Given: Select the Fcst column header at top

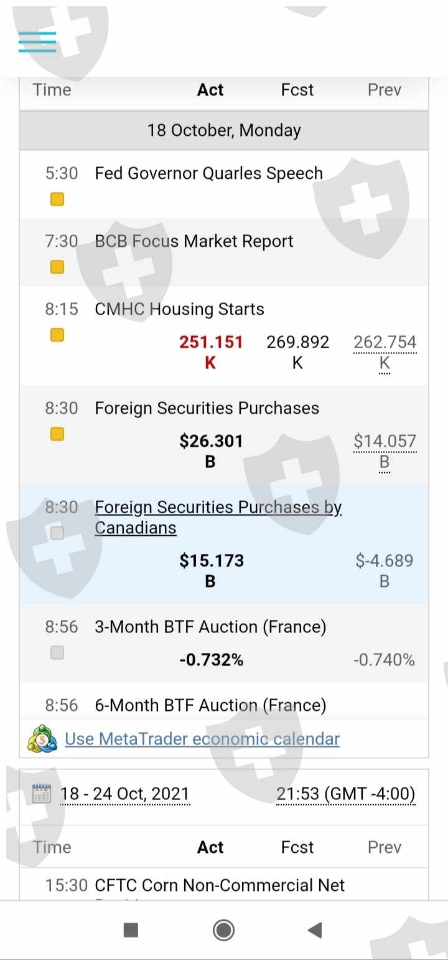Looking at the screenshot, I should click(297, 90).
